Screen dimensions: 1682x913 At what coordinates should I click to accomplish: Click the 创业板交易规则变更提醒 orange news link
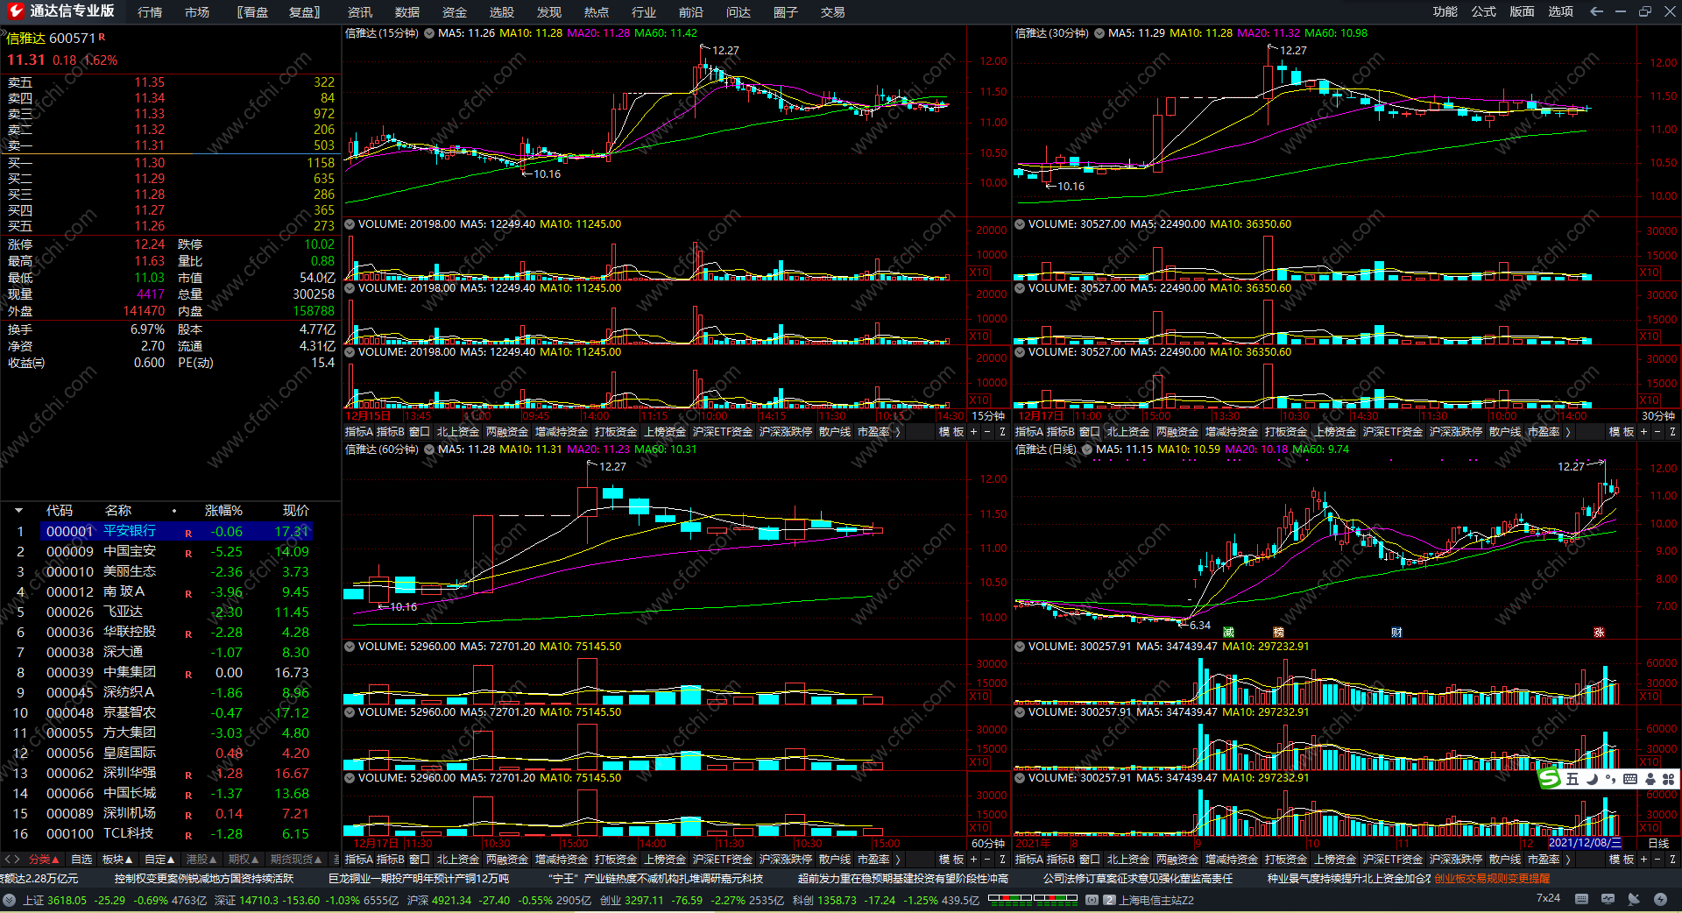[1492, 878]
